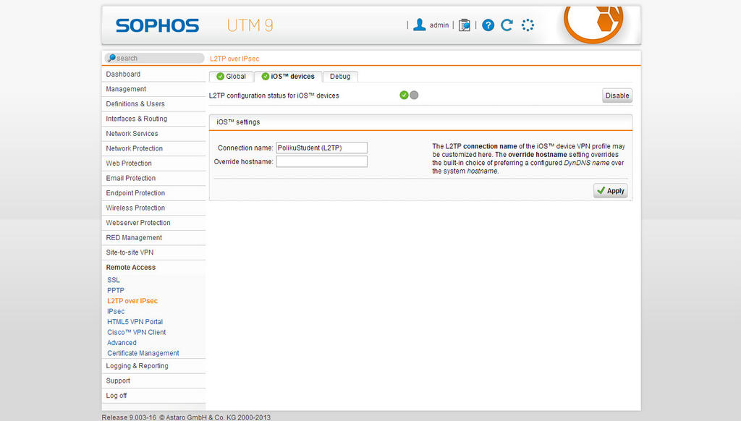This screenshot has width=741, height=421.
Task: Expand Definitions & Users menu
Action: tap(153, 104)
